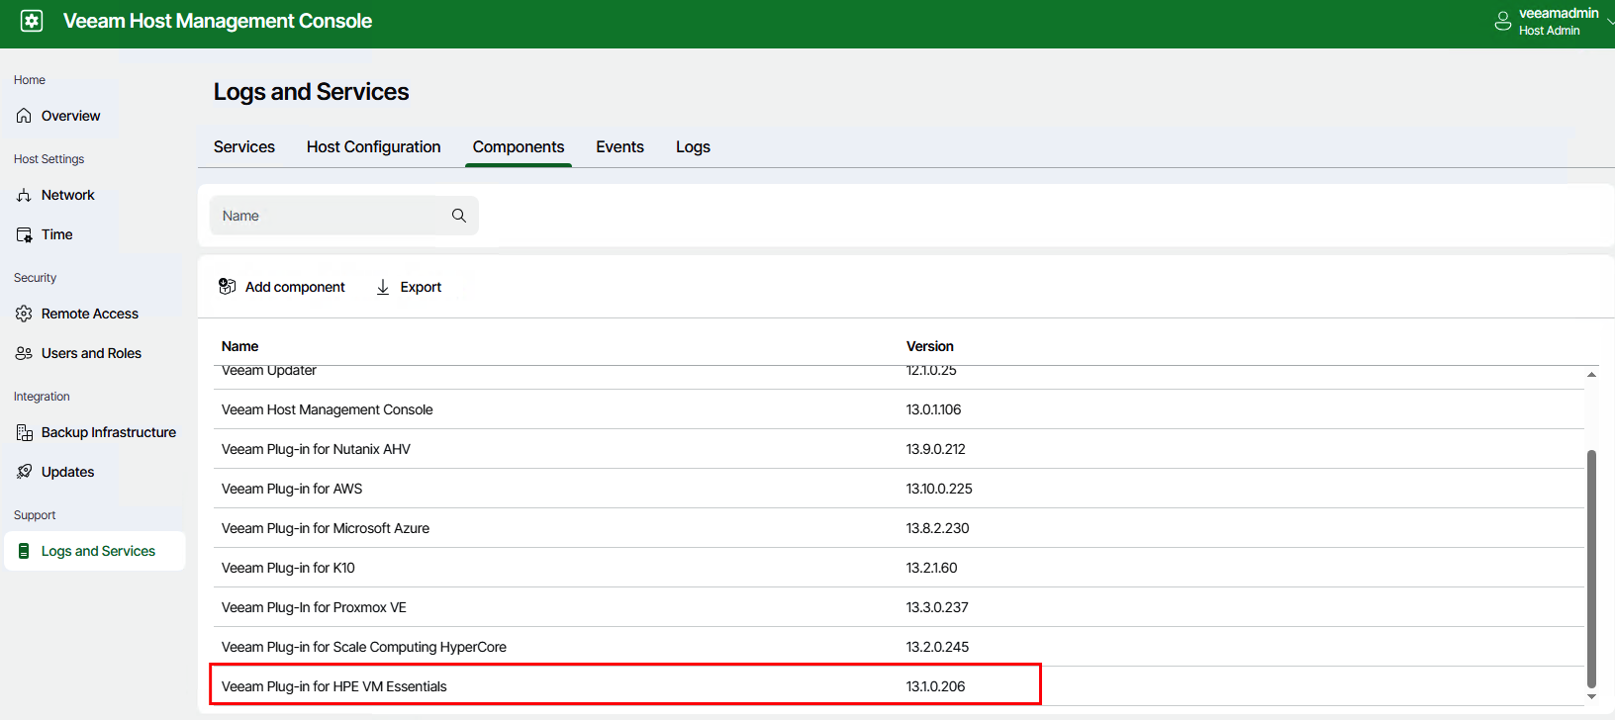This screenshot has width=1615, height=720.
Task: Click version 13.1.0.206 cell
Action: pyautogui.click(x=936, y=686)
